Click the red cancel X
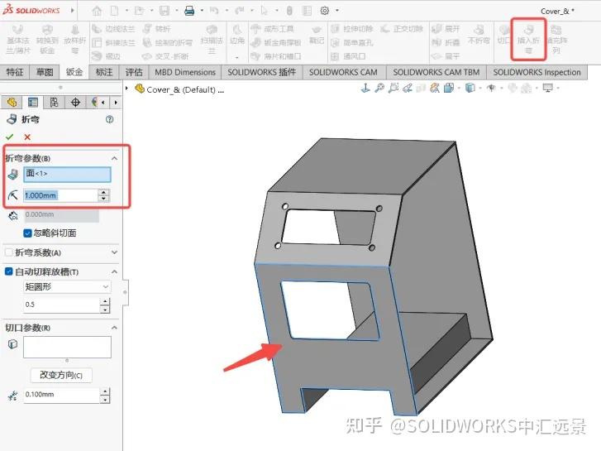601x451 pixels. coord(27,137)
